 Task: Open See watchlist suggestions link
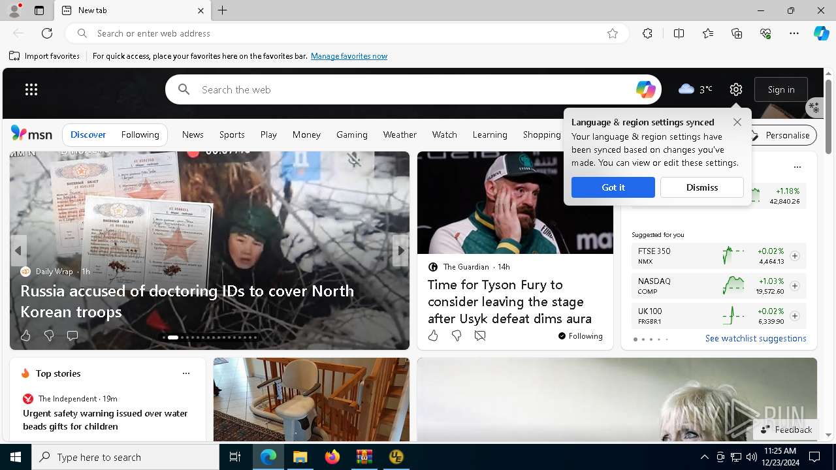[756, 338]
